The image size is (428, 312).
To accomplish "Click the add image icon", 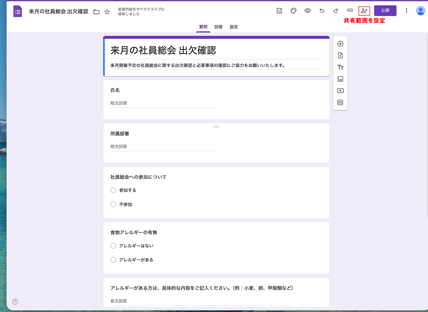I will 340,79.
